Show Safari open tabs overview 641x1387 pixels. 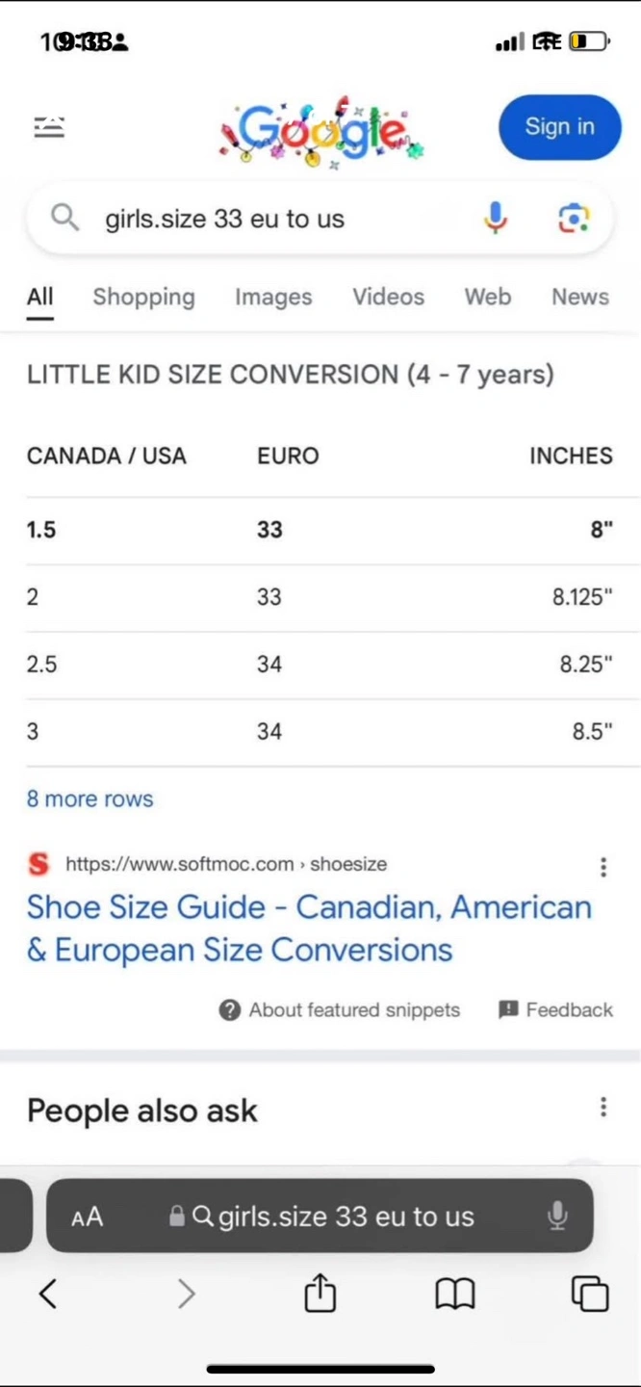[589, 1294]
